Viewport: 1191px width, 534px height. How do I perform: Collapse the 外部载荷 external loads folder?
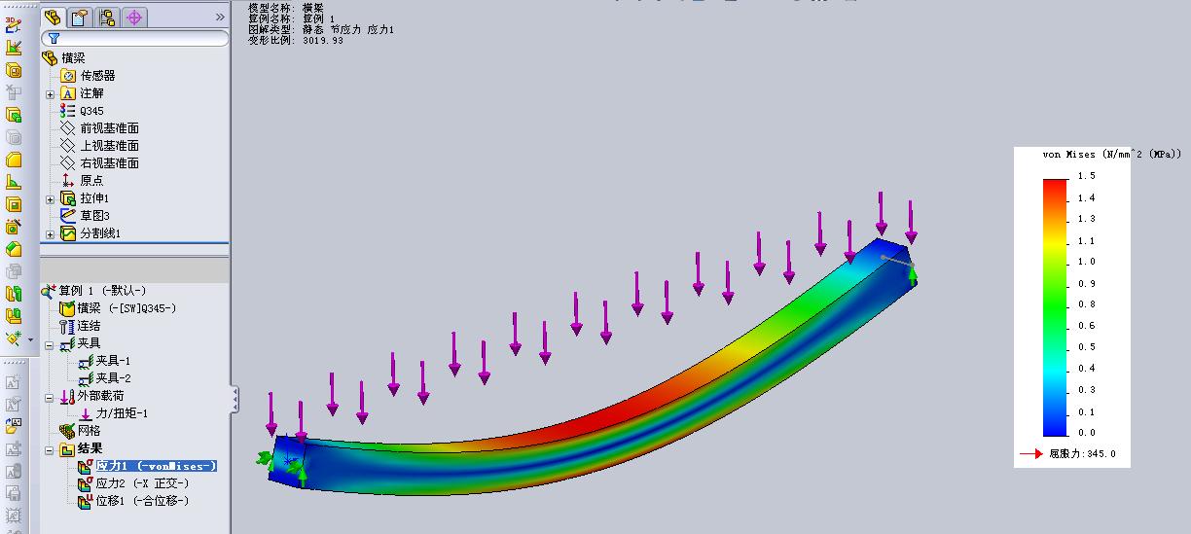pos(50,397)
